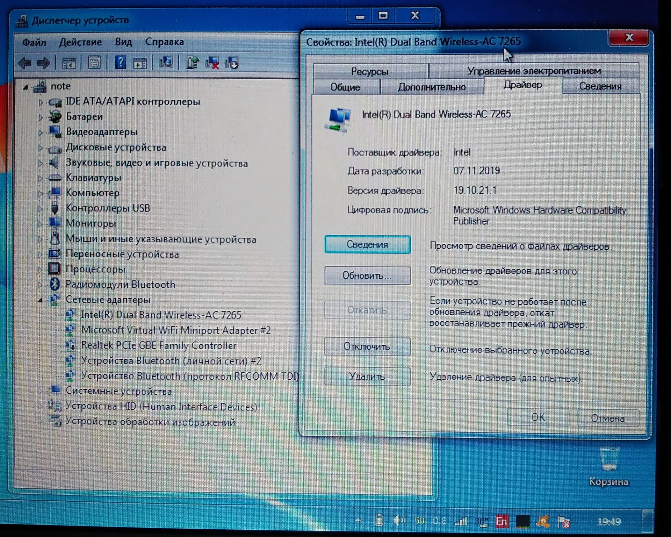Select Realtek PCIe GBE Family Controller

point(159,345)
